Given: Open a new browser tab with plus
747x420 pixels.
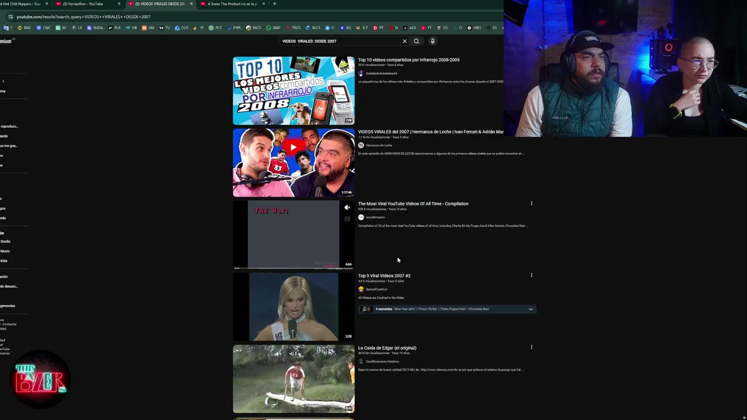Looking at the screenshot, I should coord(275,3).
